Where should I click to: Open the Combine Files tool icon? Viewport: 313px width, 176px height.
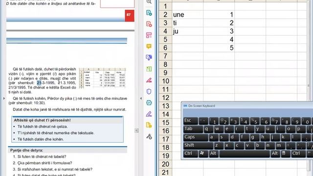(149, 58)
